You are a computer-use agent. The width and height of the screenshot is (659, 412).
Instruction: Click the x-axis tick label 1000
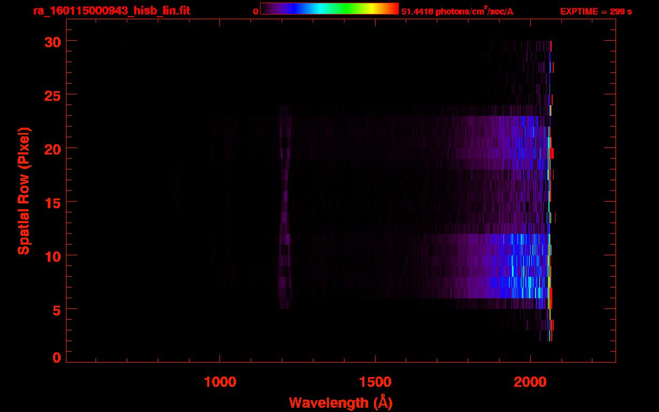(220, 382)
